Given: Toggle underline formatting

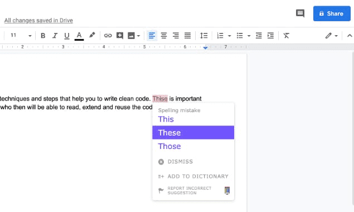Looking at the screenshot, I should (x=66, y=36).
